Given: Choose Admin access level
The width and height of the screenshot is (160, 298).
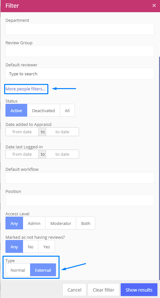Looking at the screenshot, I should [x=34, y=223].
